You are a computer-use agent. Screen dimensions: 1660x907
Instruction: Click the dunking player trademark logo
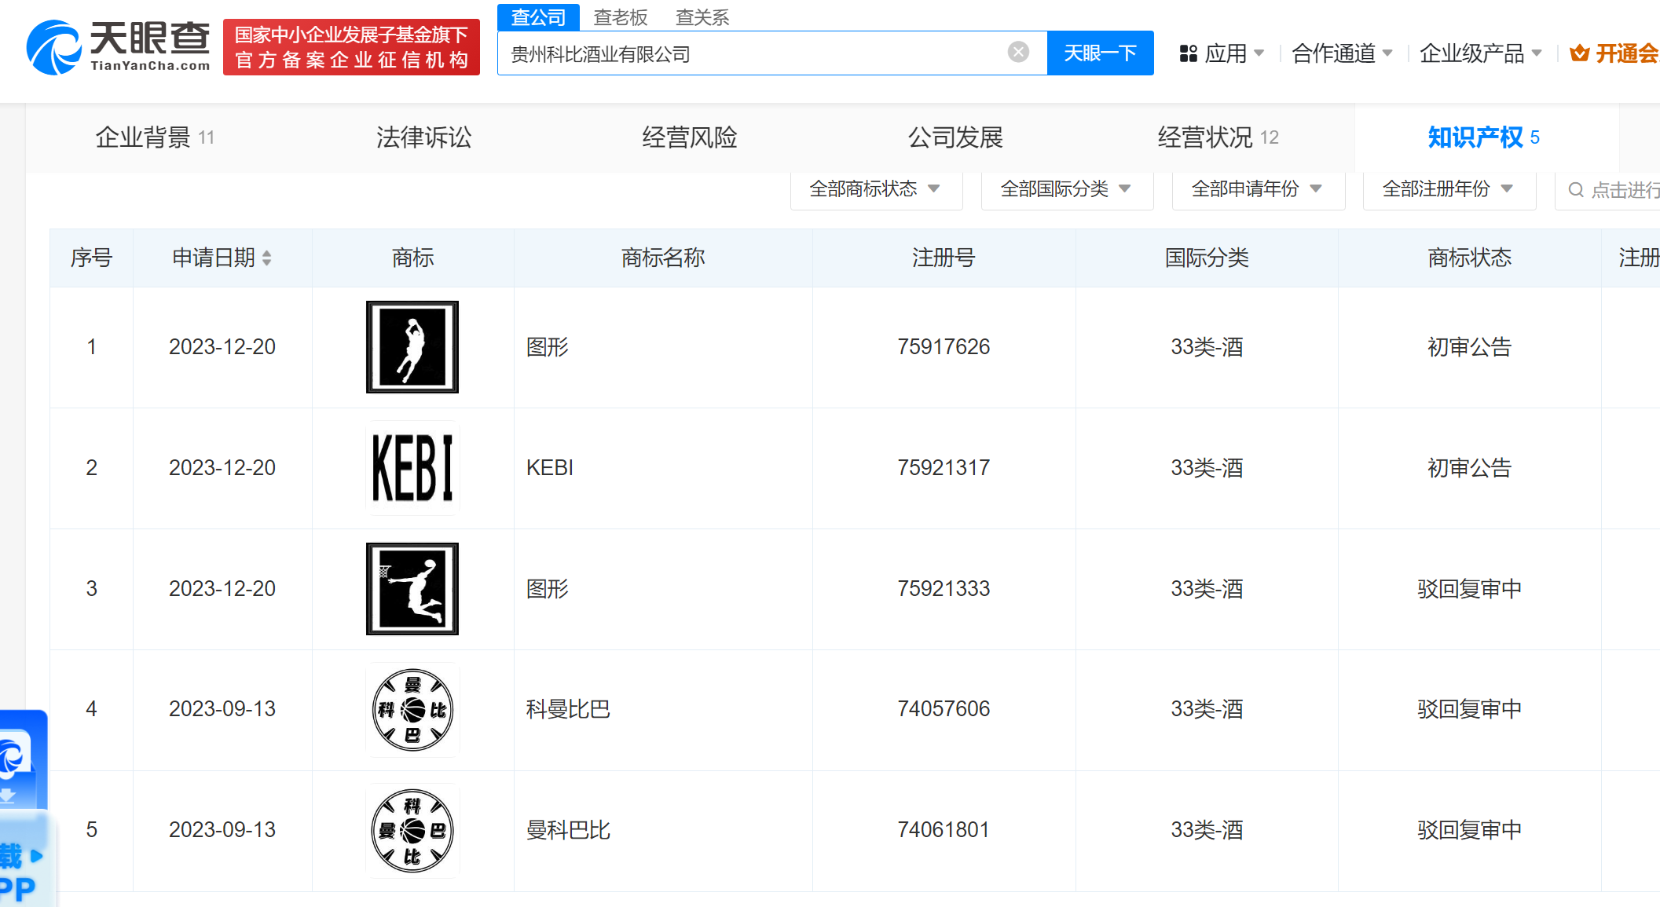(412, 589)
